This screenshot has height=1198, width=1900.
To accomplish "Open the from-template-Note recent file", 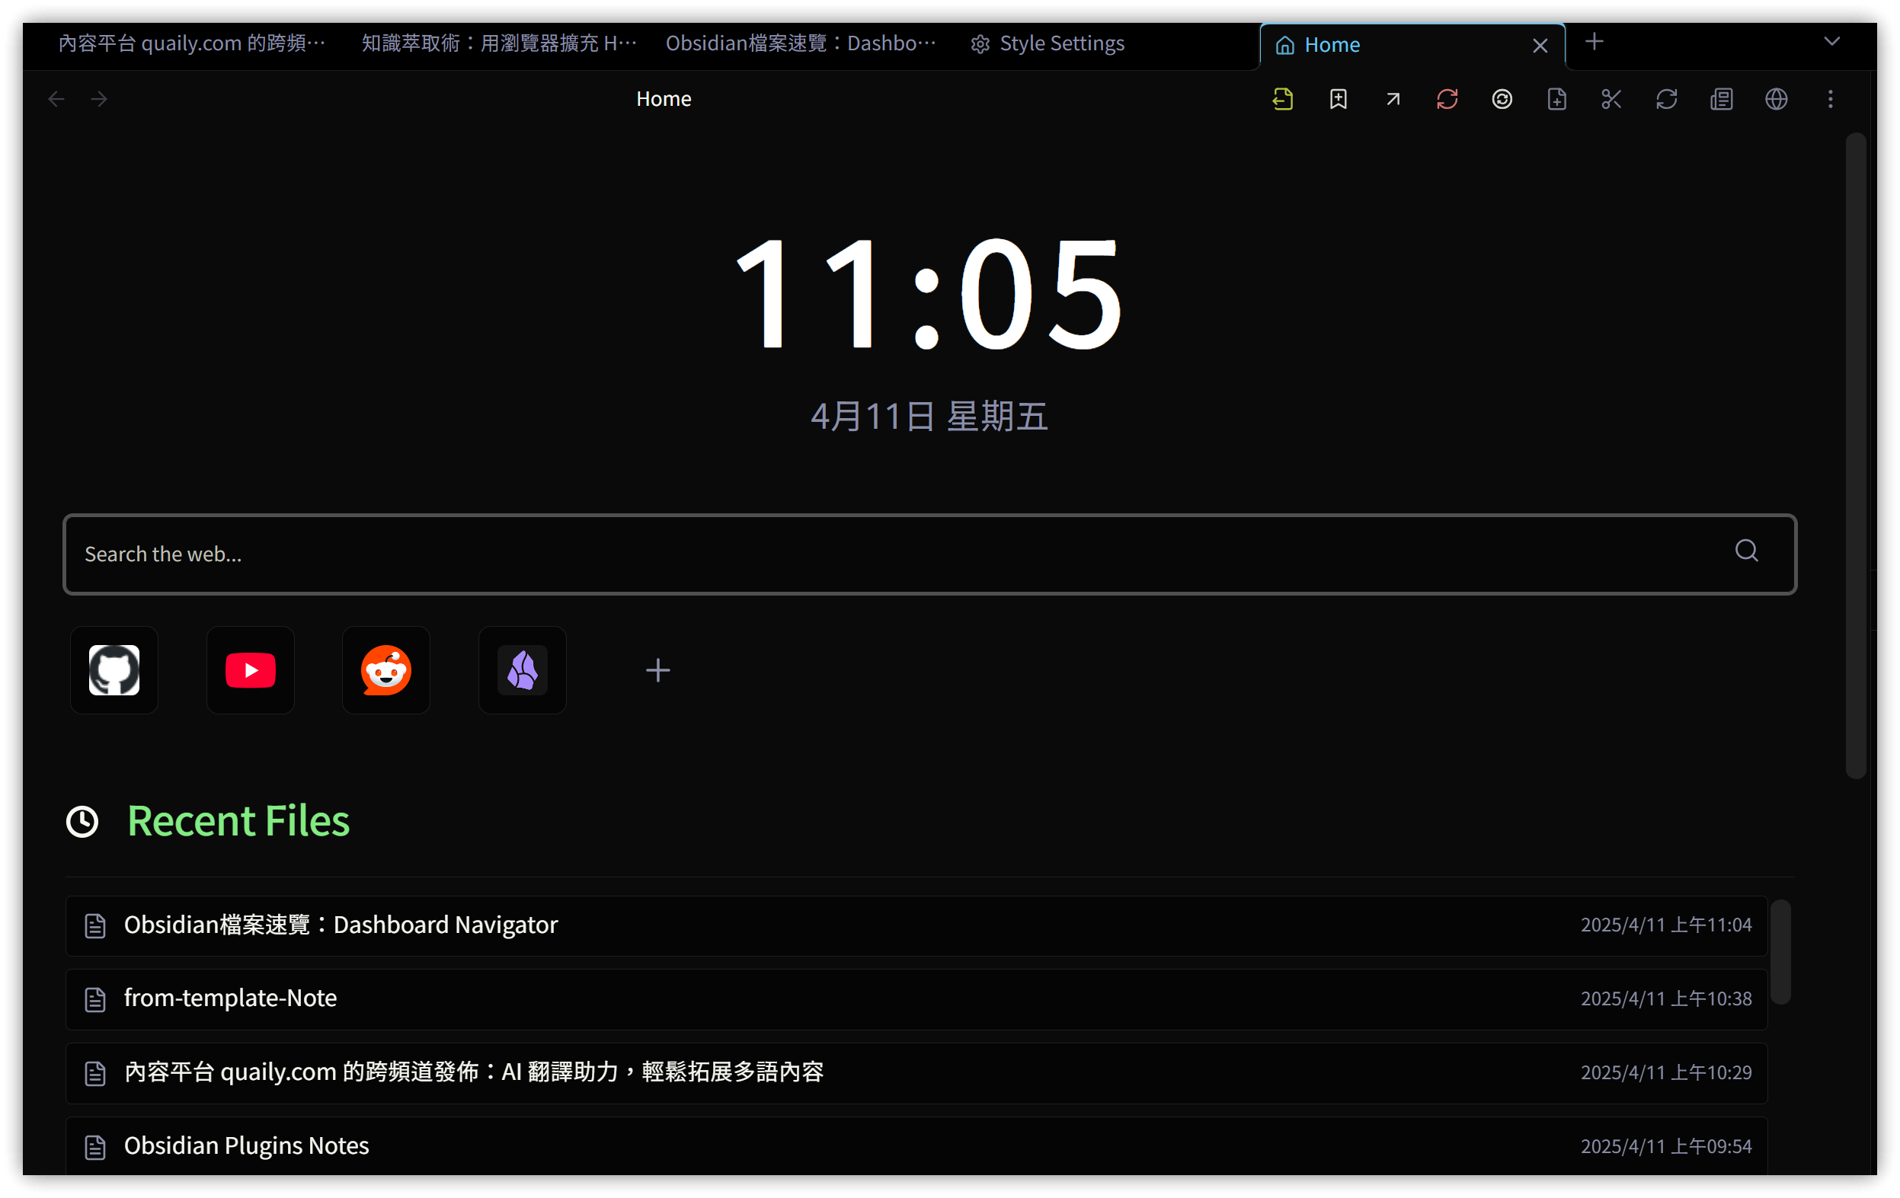I will click(230, 998).
